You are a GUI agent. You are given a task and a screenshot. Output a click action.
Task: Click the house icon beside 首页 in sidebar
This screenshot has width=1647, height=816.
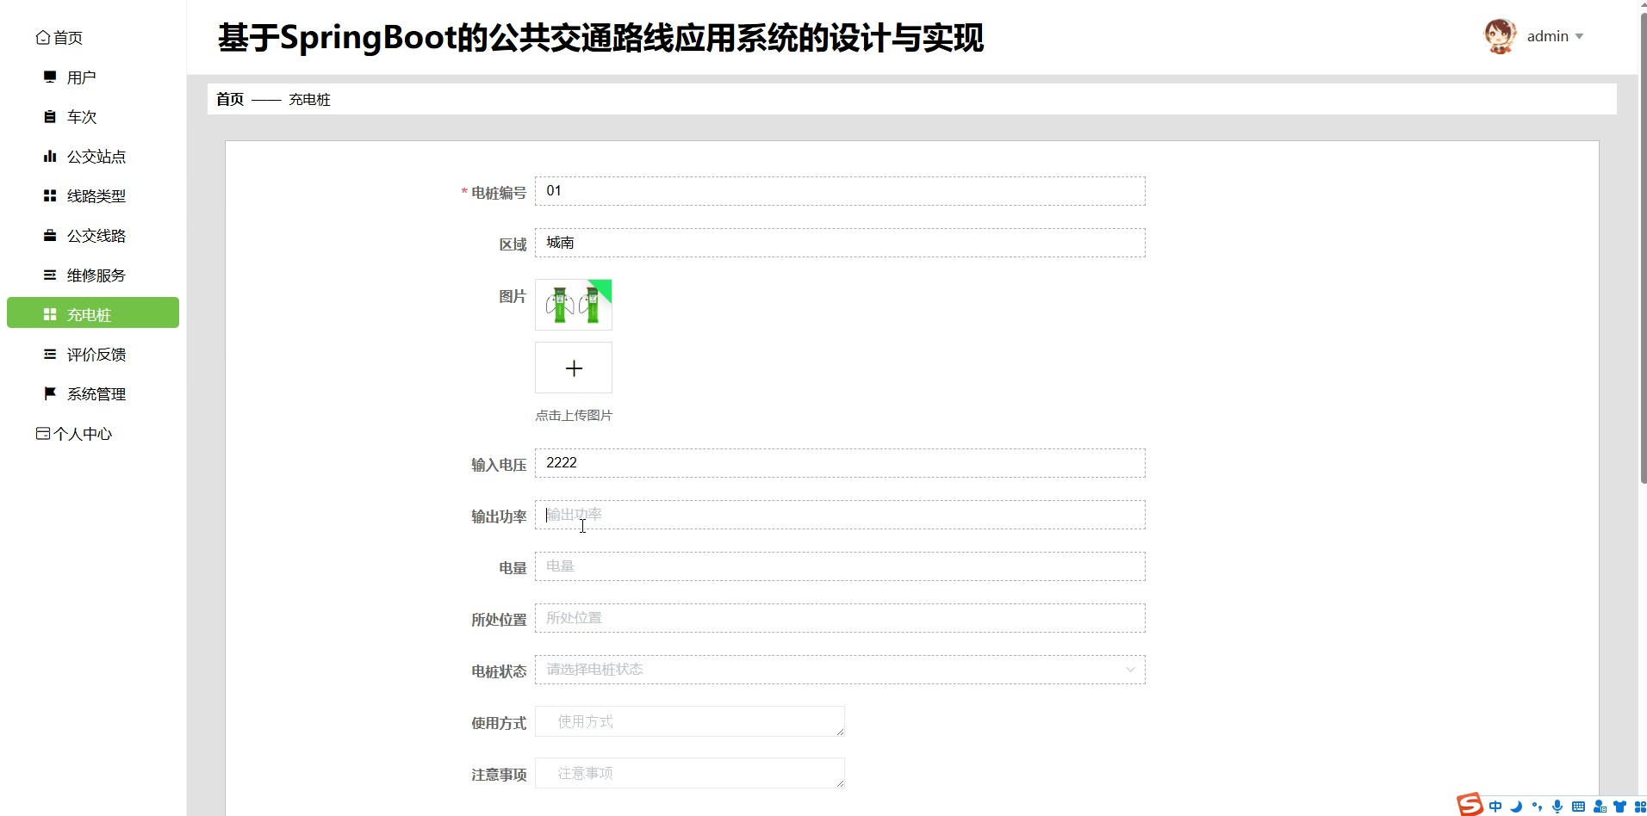point(42,37)
